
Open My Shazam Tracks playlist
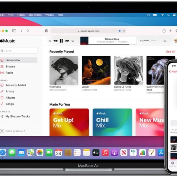point(15,117)
